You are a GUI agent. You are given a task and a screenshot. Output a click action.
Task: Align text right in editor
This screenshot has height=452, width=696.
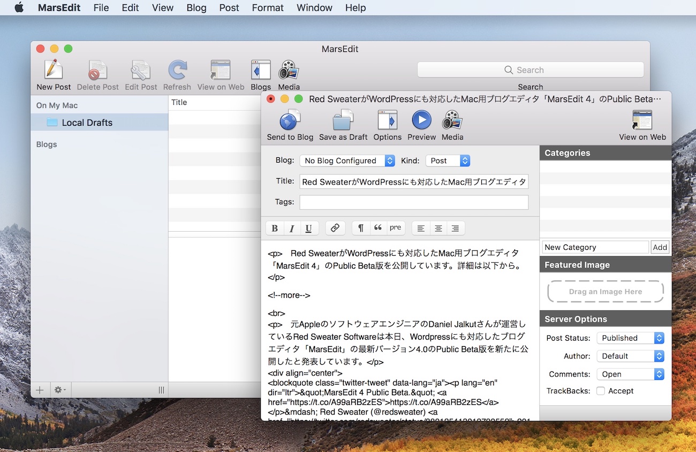tap(455, 228)
